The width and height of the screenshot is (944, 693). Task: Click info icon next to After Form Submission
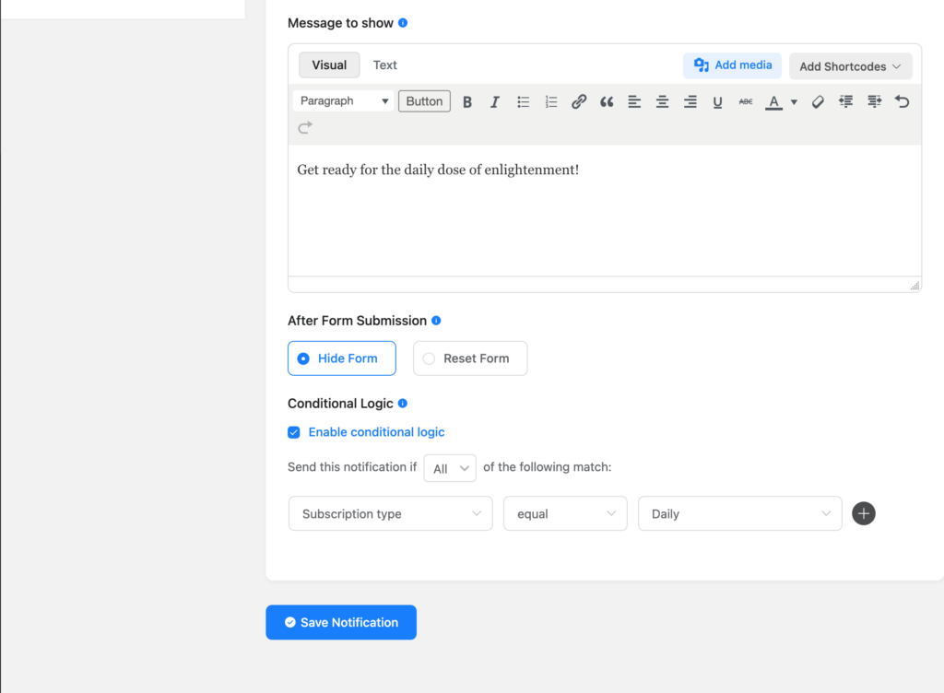click(x=436, y=321)
